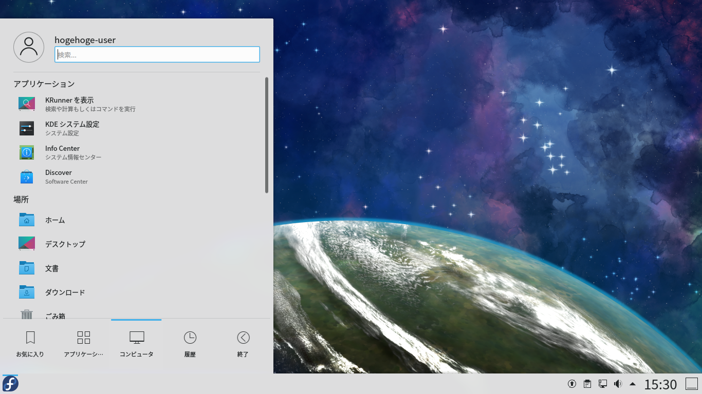Focus the 検索 search field
Image resolution: width=702 pixels, height=394 pixels.
pos(157,54)
